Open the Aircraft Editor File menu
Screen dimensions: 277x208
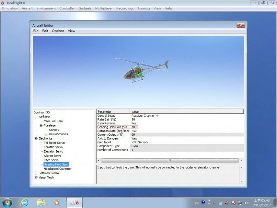coord(36,31)
